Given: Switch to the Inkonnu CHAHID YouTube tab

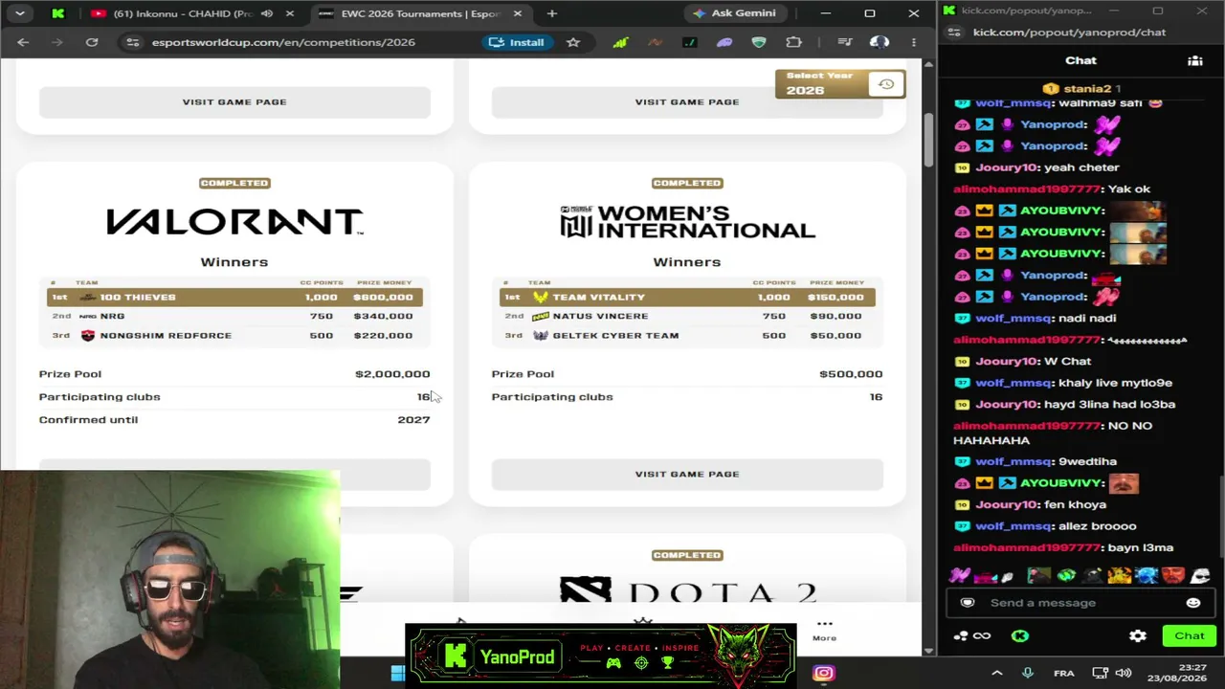Looking at the screenshot, I should (x=182, y=13).
